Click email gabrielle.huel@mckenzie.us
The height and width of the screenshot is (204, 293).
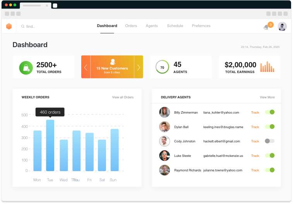tap(223, 156)
